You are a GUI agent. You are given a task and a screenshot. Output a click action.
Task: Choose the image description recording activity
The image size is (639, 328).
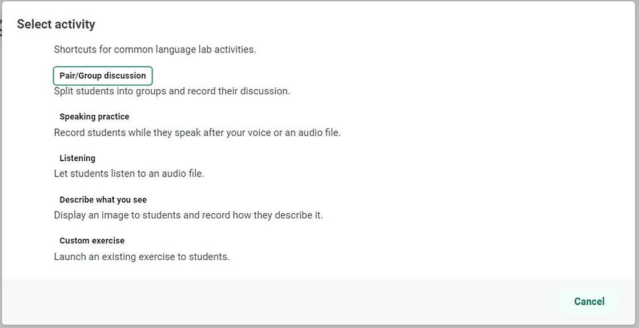click(103, 200)
